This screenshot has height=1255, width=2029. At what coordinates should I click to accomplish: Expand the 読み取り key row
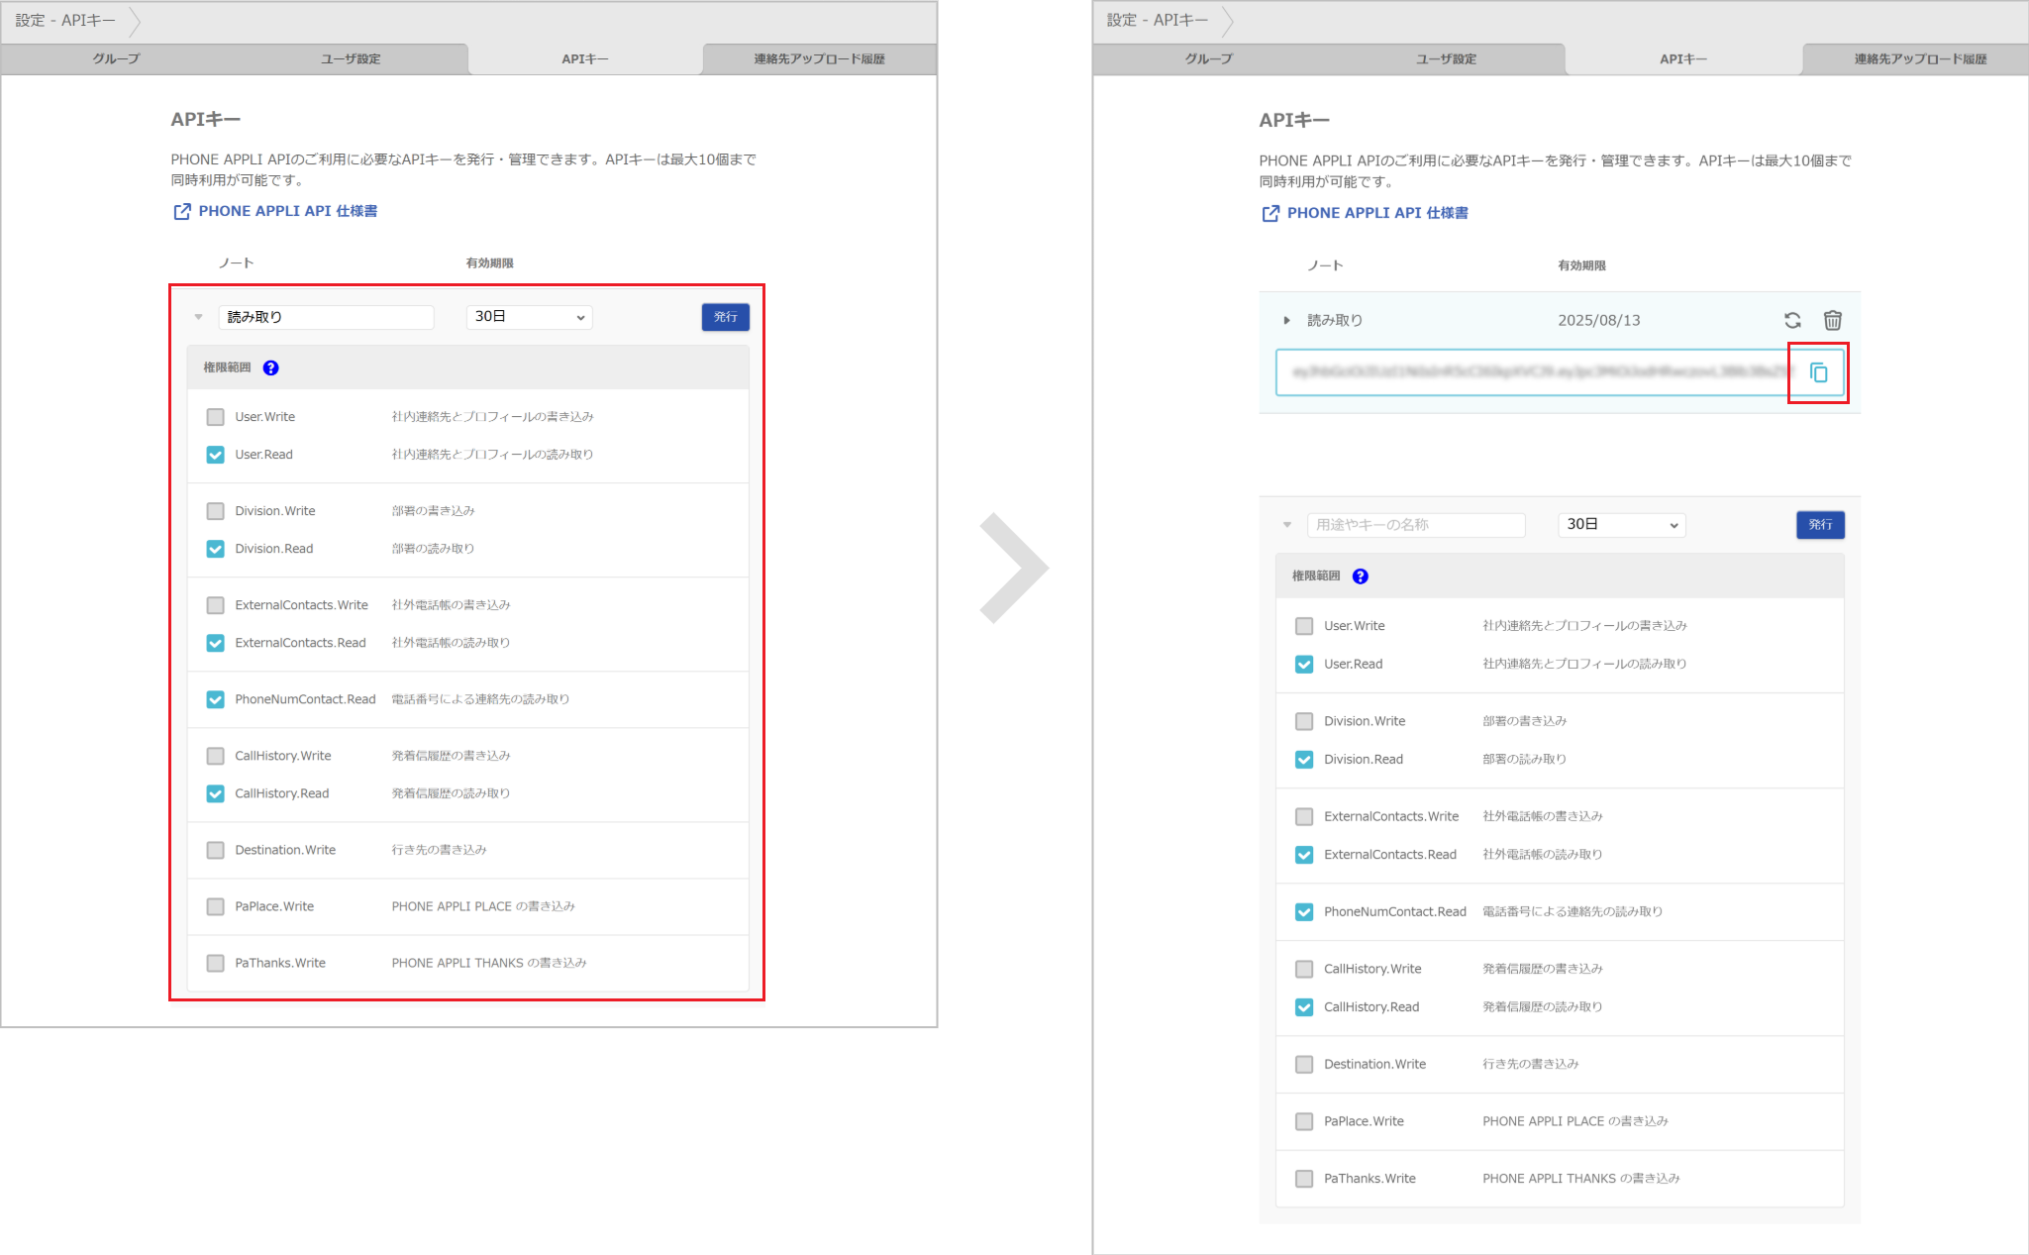click(x=1286, y=320)
